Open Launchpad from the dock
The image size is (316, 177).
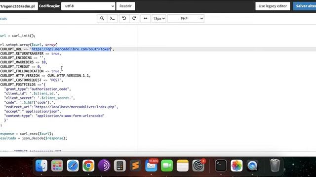pos(57,166)
